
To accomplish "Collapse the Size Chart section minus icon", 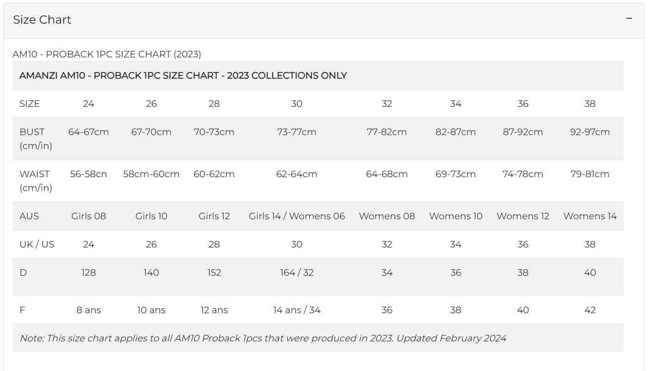I will (x=629, y=19).
